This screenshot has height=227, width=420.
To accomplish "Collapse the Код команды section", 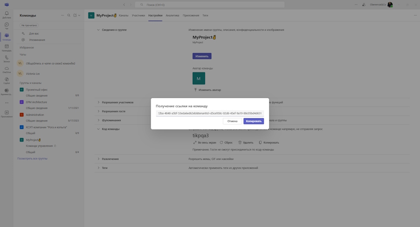I will click(98, 129).
